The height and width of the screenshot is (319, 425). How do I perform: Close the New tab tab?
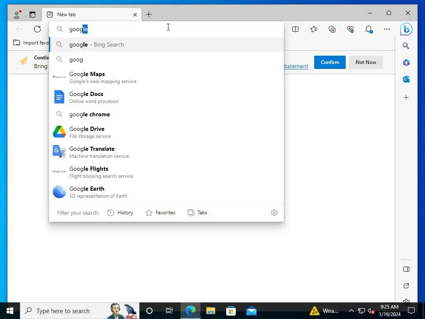tap(135, 15)
